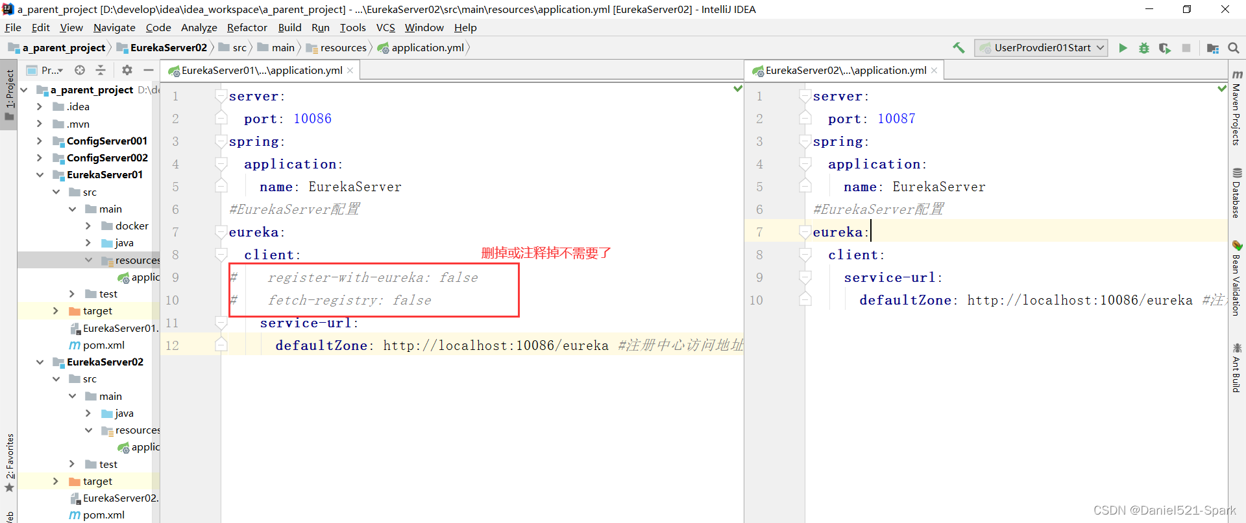Run with coverage icon in toolbar

[x=1165, y=48]
